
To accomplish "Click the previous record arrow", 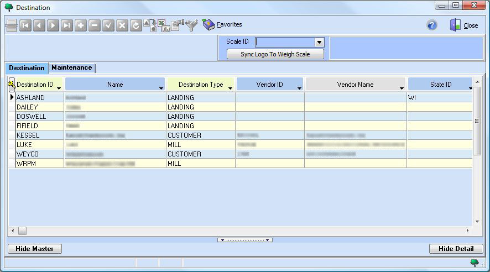I will tap(39, 25).
